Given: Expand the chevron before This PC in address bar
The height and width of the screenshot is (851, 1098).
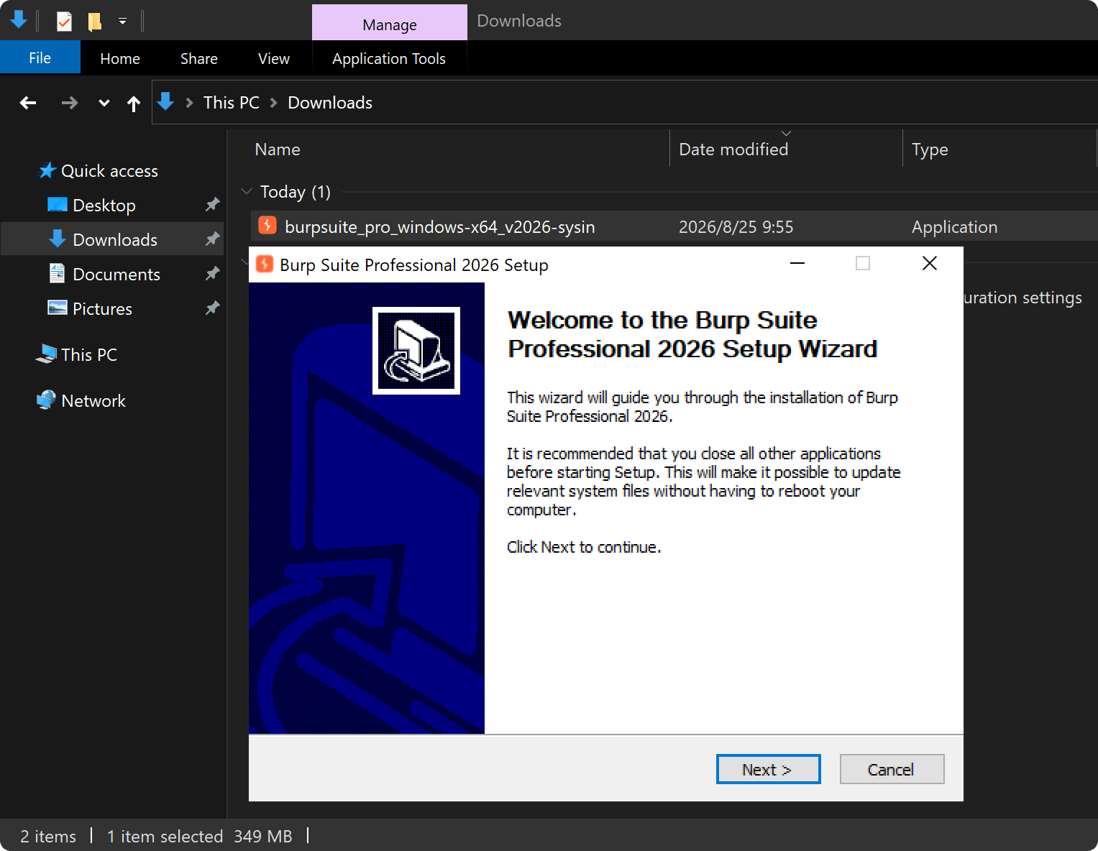Looking at the screenshot, I should point(189,103).
